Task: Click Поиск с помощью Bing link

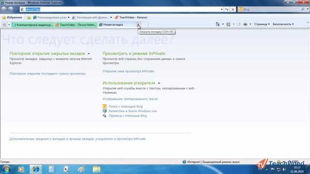Action: coord(125,106)
